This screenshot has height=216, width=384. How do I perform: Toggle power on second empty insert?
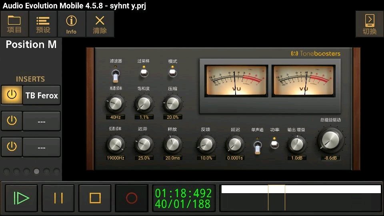pyautogui.click(x=12, y=121)
